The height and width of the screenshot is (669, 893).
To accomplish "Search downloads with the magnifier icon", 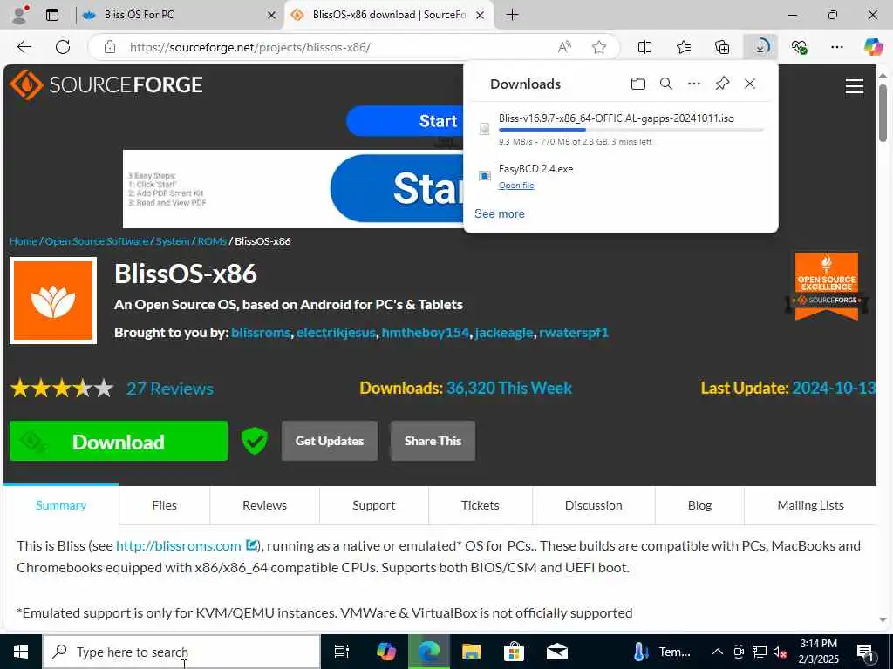I will click(665, 84).
